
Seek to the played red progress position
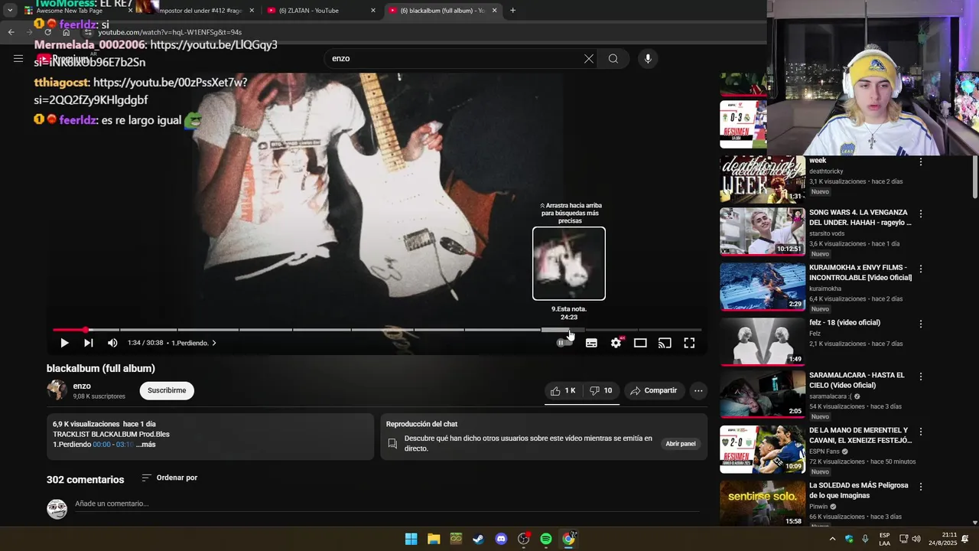tap(85, 330)
